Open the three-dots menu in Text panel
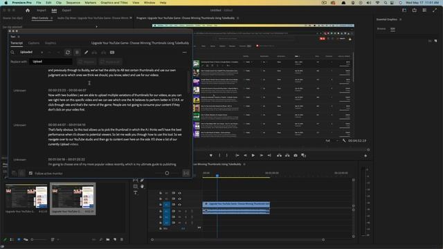Viewport: 443px width, 249px height. pos(185,53)
